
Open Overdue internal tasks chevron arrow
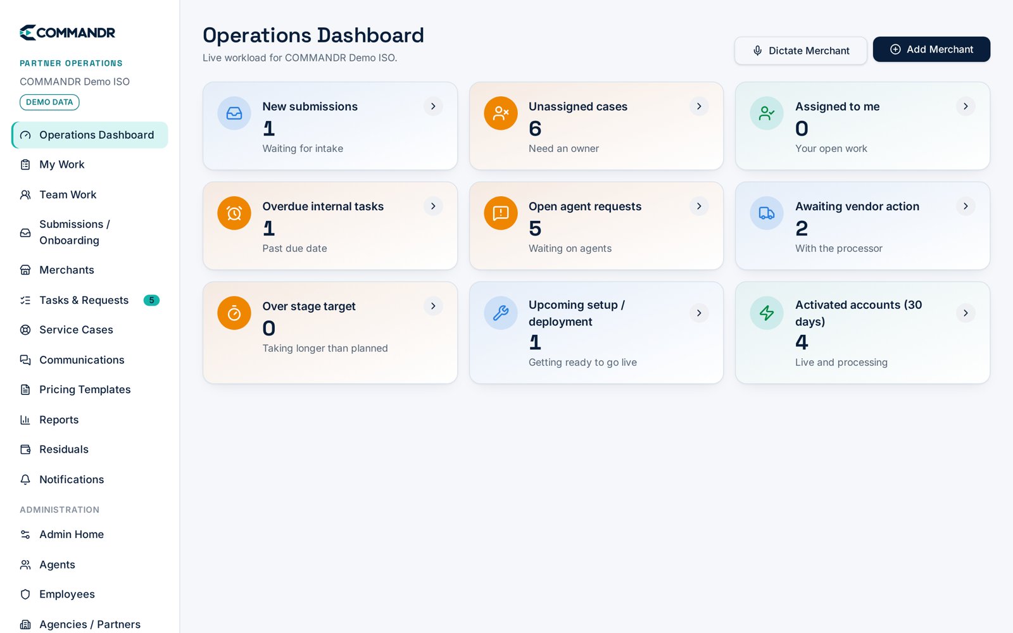tap(433, 206)
